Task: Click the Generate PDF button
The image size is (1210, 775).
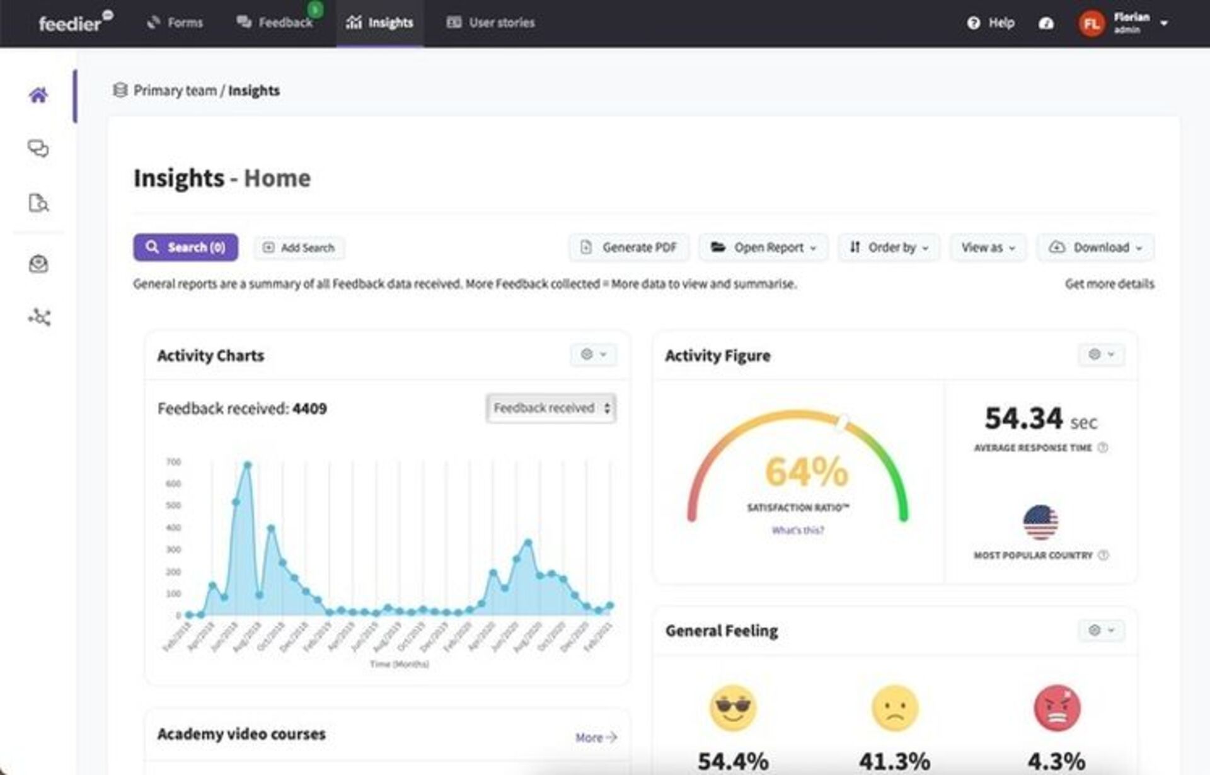Action: point(628,247)
